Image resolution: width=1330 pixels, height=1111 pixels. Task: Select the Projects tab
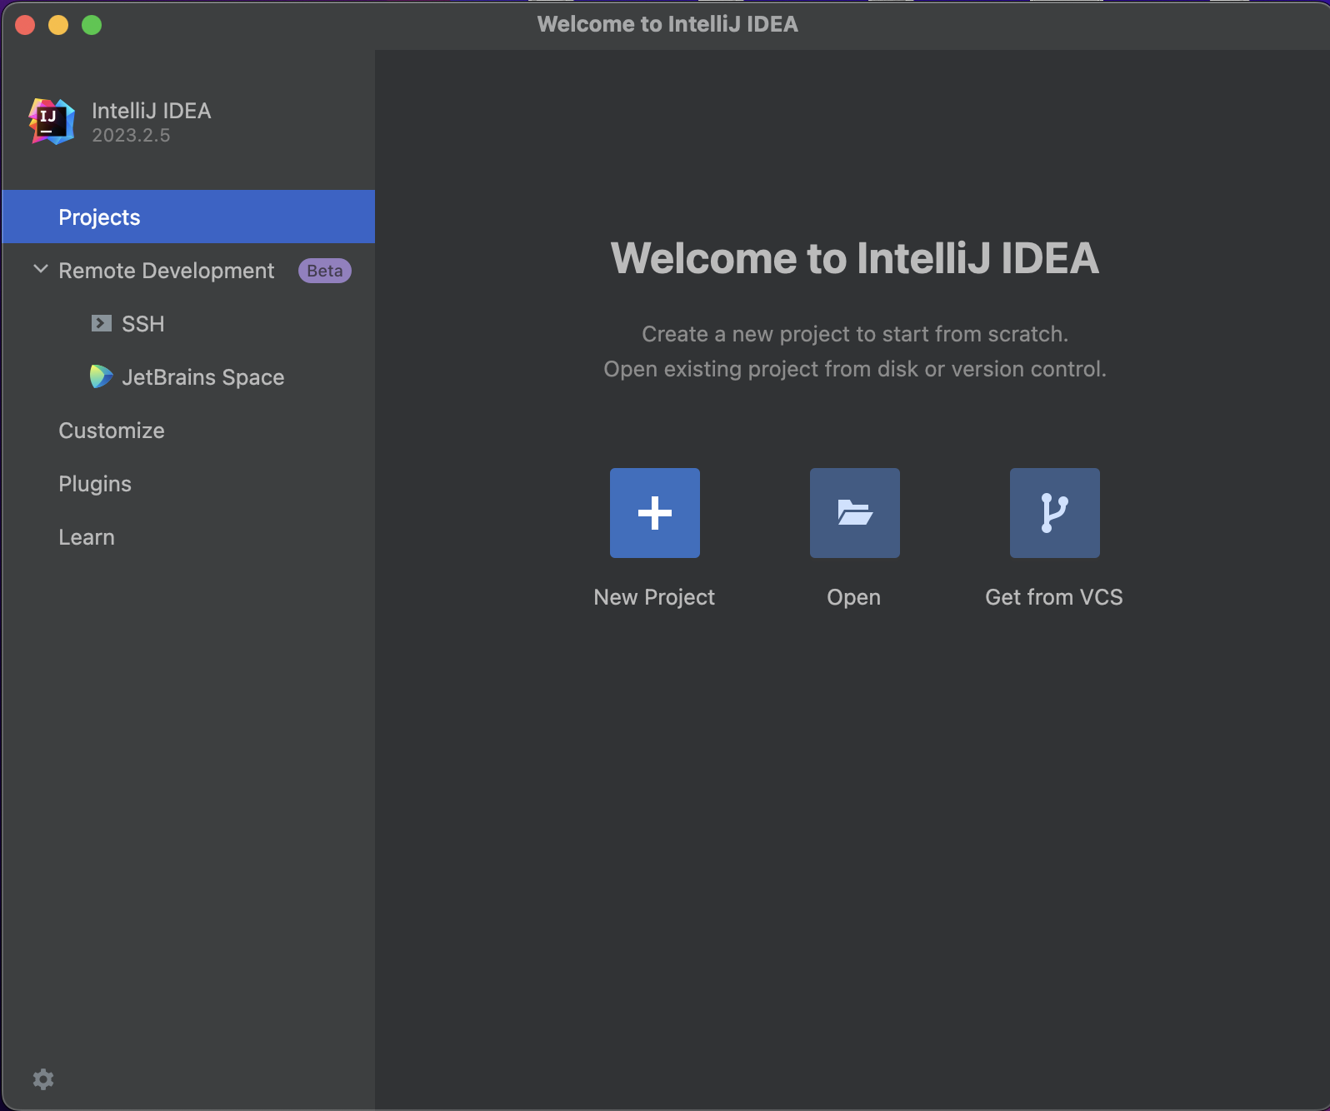188,217
